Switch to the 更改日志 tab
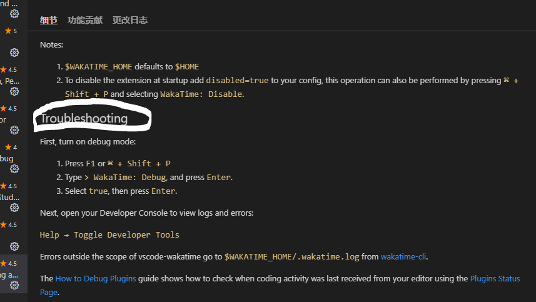This screenshot has height=302, width=536. click(130, 20)
